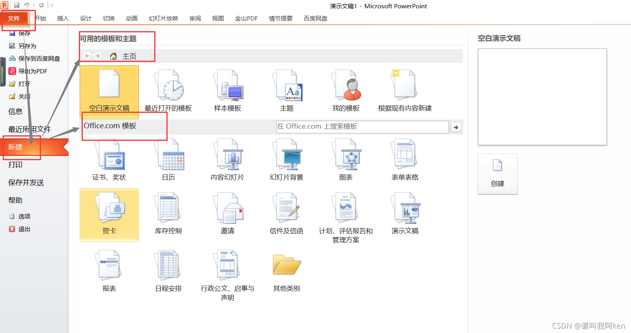Open the Print (打印) backstage section
Screen dimensions: 631x333
pos(16,165)
